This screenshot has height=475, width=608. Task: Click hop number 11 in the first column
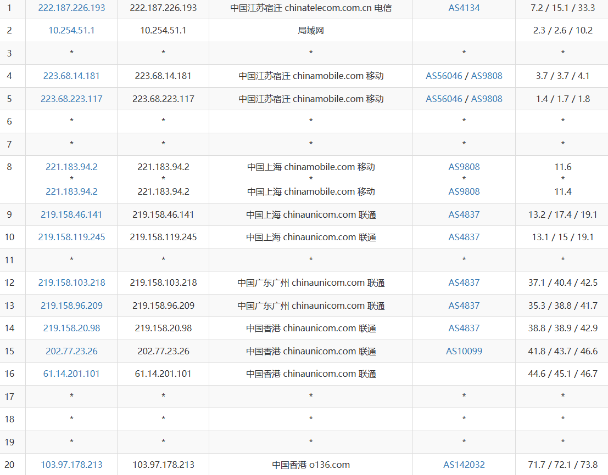tap(9, 260)
